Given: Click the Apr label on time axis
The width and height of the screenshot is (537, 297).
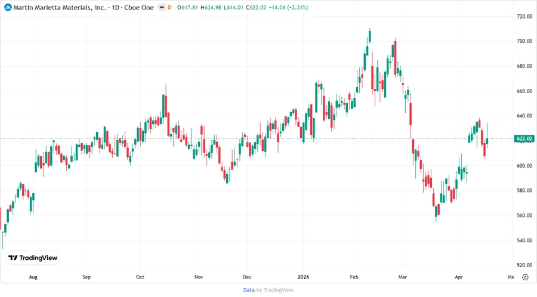Looking at the screenshot, I should point(459,277).
